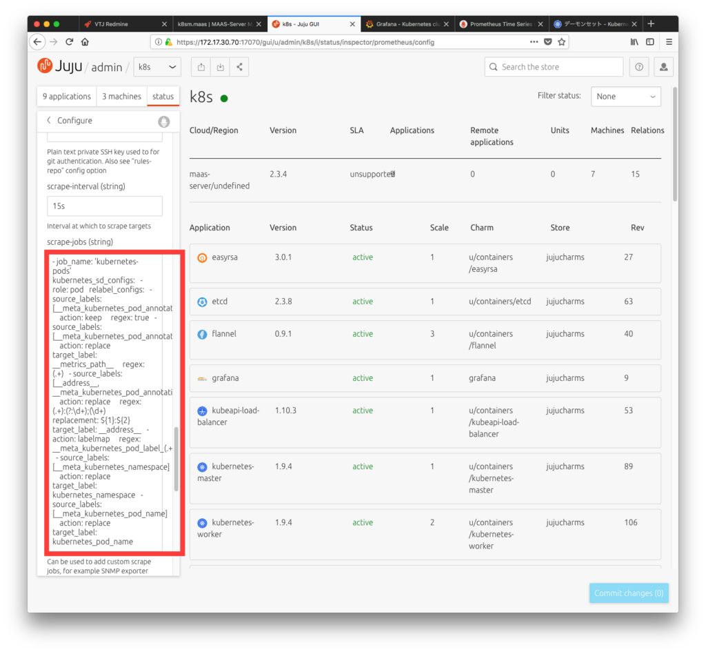Click the kubernetes-master application icon
The image size is (706, 652).
tap(202, 467)
